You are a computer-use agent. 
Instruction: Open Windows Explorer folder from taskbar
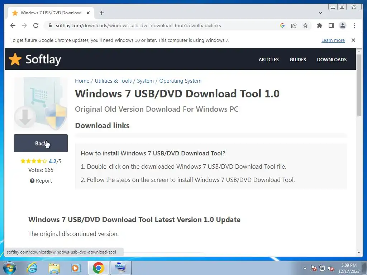click(54, 268)
